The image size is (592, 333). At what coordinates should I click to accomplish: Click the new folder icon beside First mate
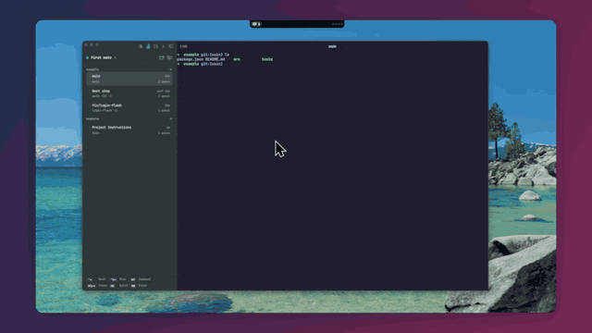162,57
